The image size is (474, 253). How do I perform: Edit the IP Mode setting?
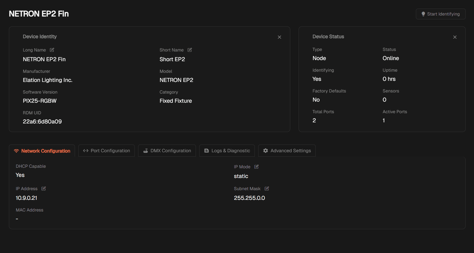tap(256, 167)
